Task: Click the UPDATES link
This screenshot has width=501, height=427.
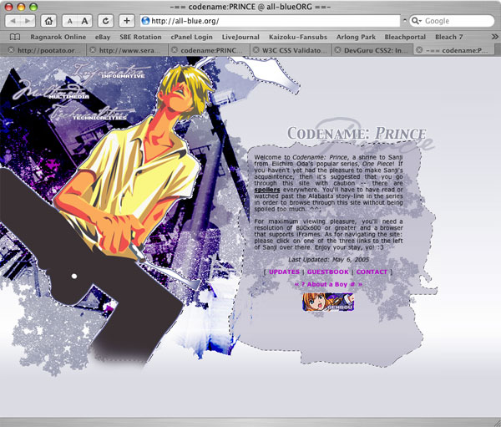Action: 284,272
